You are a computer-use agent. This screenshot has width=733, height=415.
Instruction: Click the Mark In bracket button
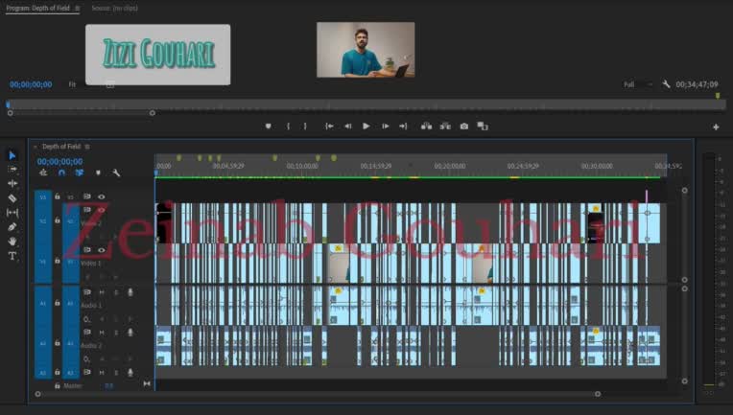click(x=288, y=127)
